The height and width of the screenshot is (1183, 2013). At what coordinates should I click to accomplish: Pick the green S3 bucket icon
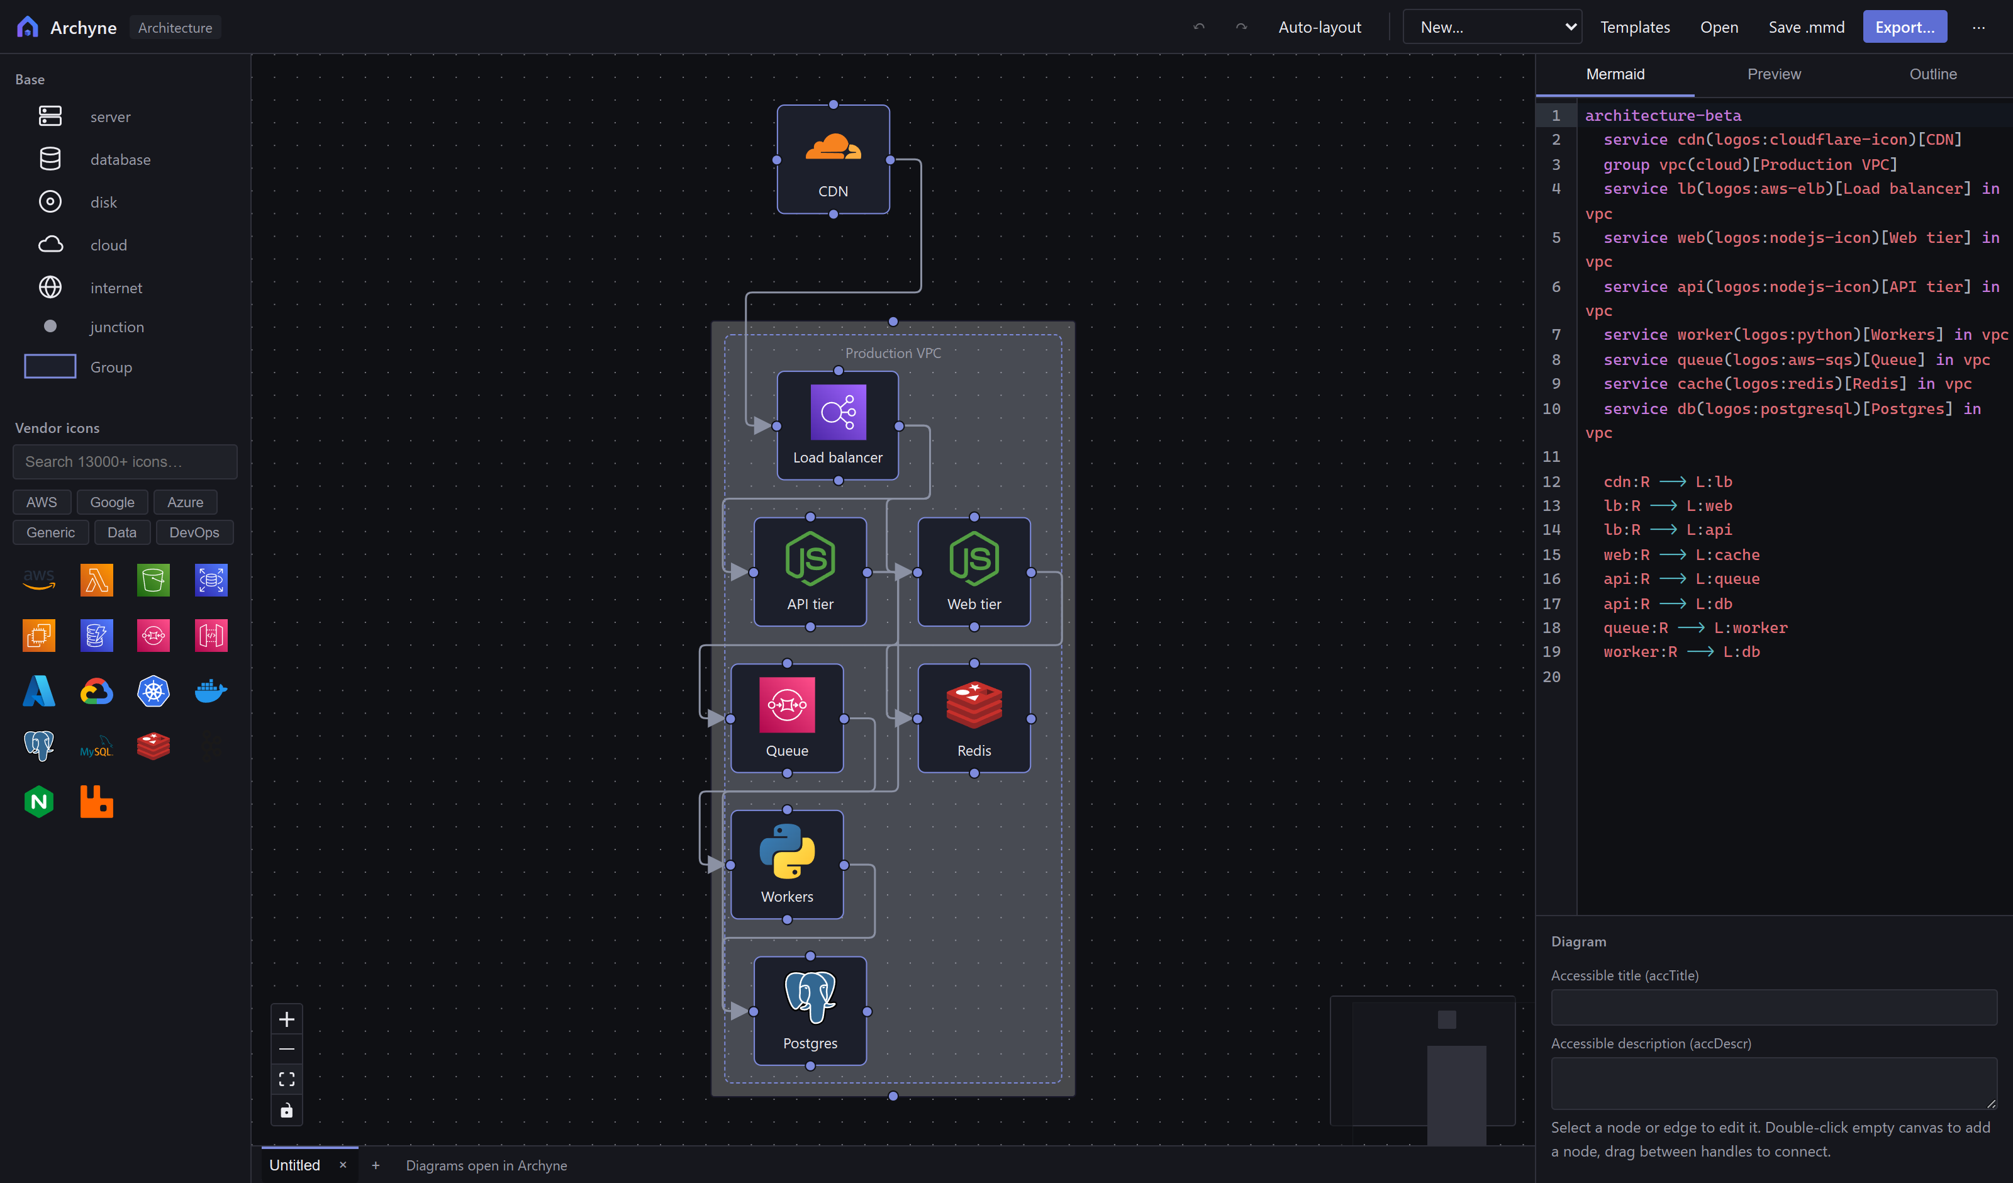click(153, 580)
